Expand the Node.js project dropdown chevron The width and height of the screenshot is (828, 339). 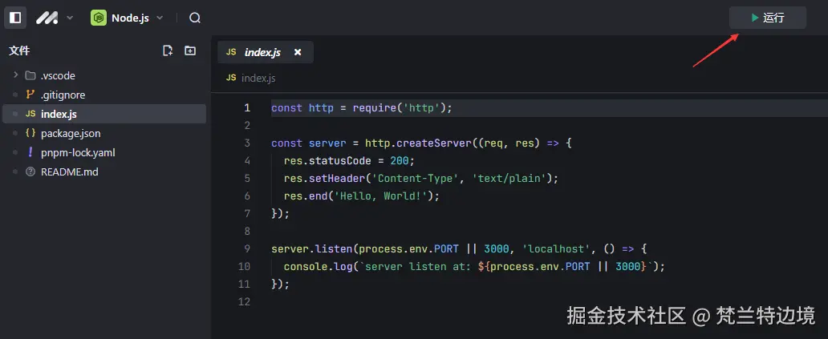(x=160, y=18)
